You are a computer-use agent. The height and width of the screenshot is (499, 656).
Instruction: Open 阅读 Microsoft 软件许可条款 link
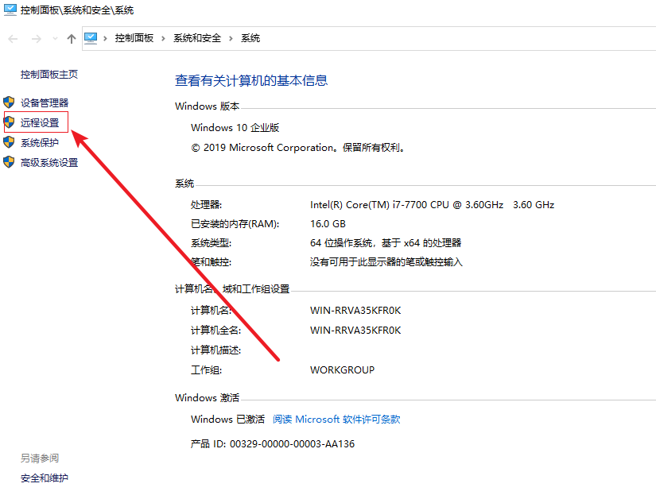tap(336, 420)
